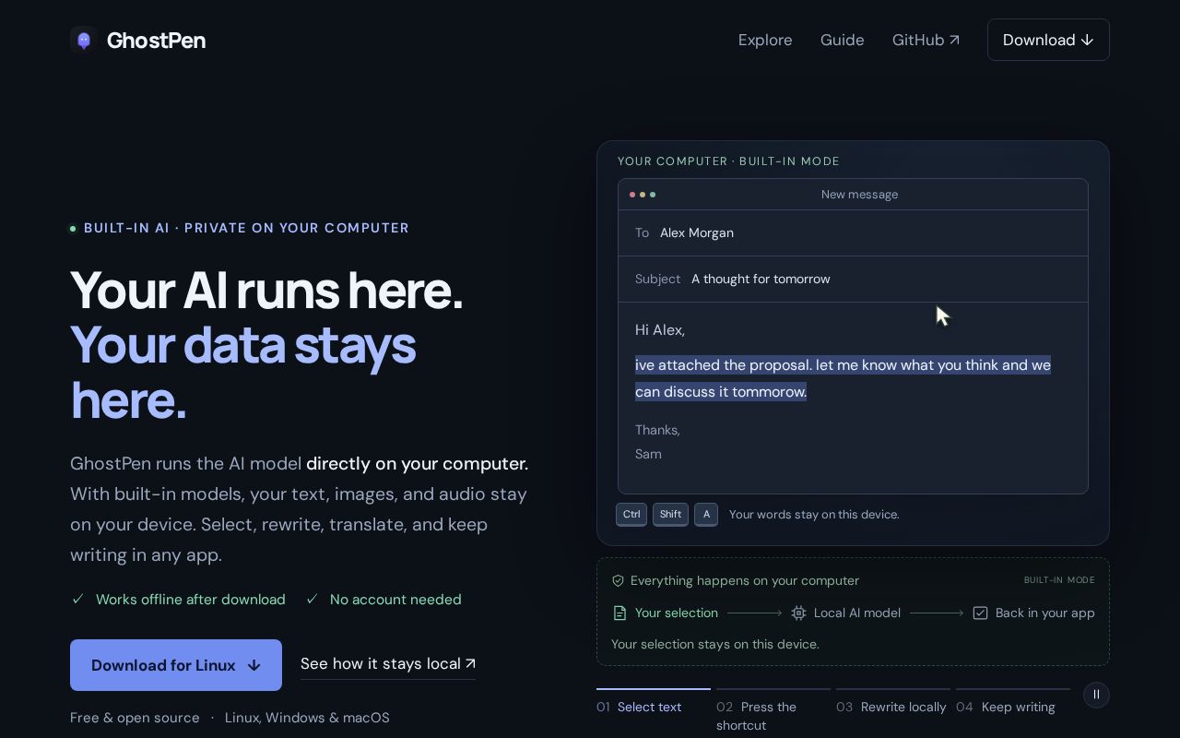Click the shield check icon beside Everything happens
Viewport: 1180px width, 738px height.
point(619,580)
